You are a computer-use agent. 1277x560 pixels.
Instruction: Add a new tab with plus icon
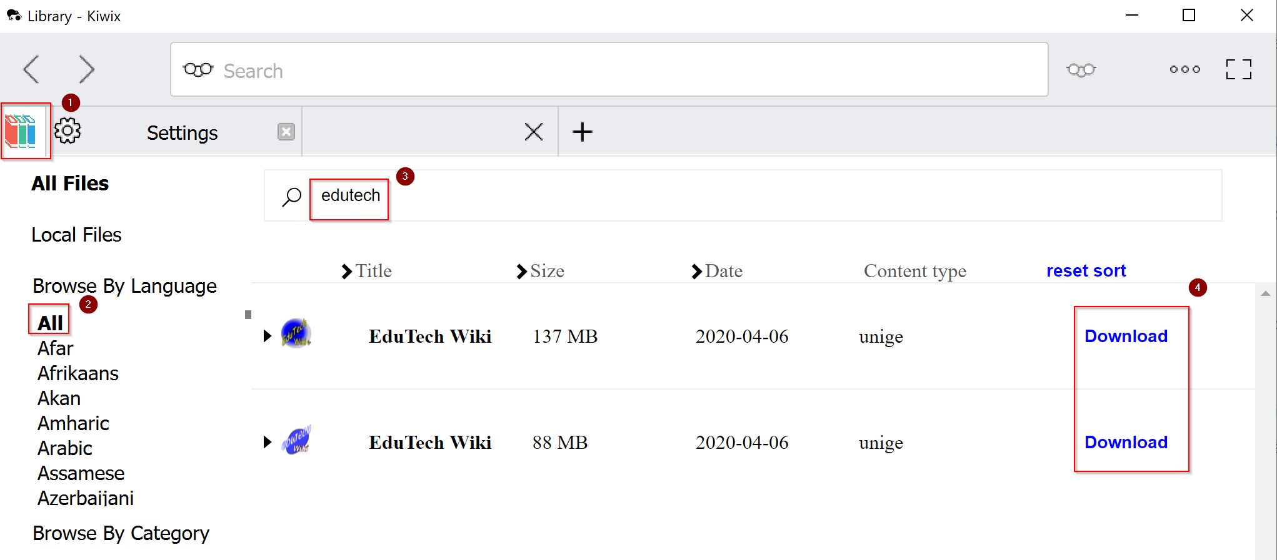tap(582, 132)
